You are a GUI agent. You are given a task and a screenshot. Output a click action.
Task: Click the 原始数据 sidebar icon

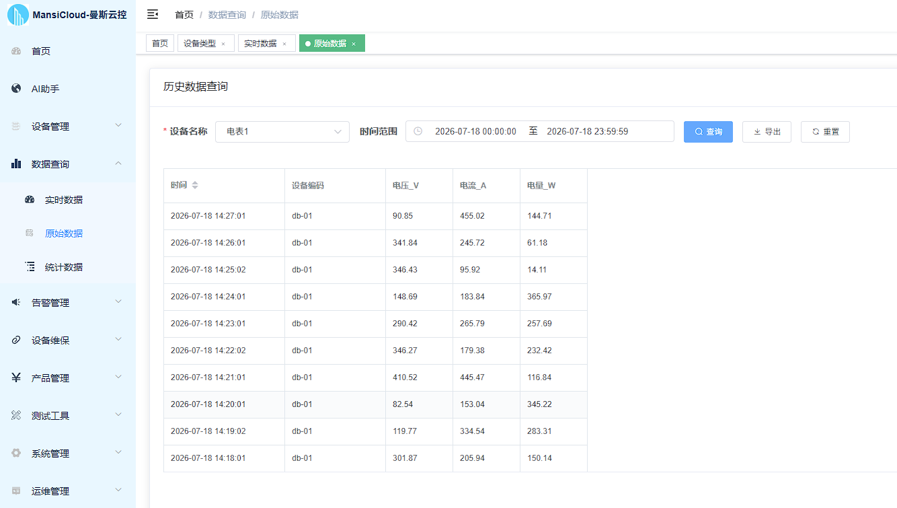30,233
